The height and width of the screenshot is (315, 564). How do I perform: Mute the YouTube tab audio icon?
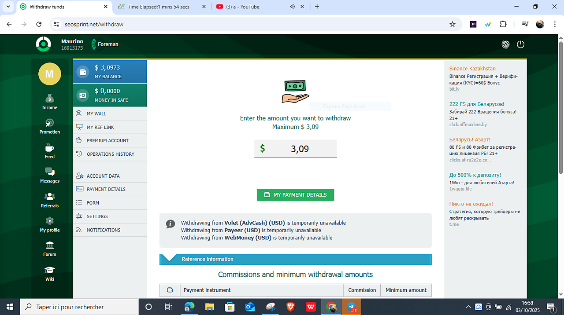[292, 7]
